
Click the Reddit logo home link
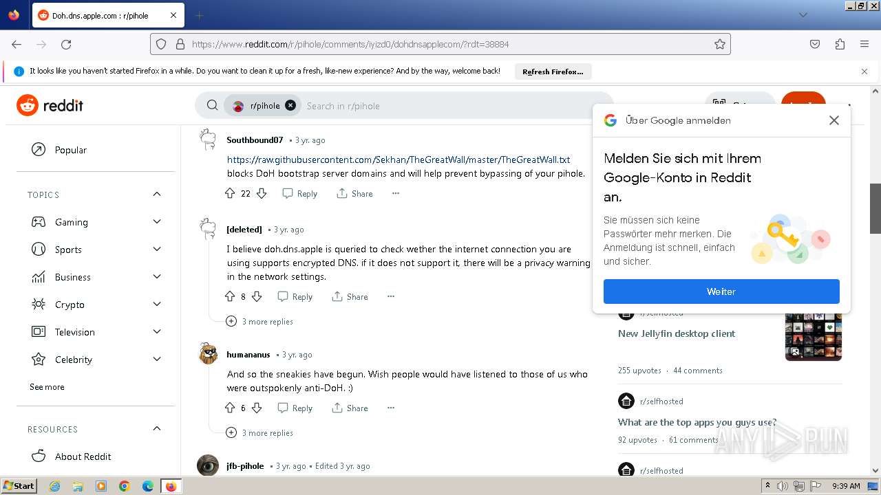point(50,105)
